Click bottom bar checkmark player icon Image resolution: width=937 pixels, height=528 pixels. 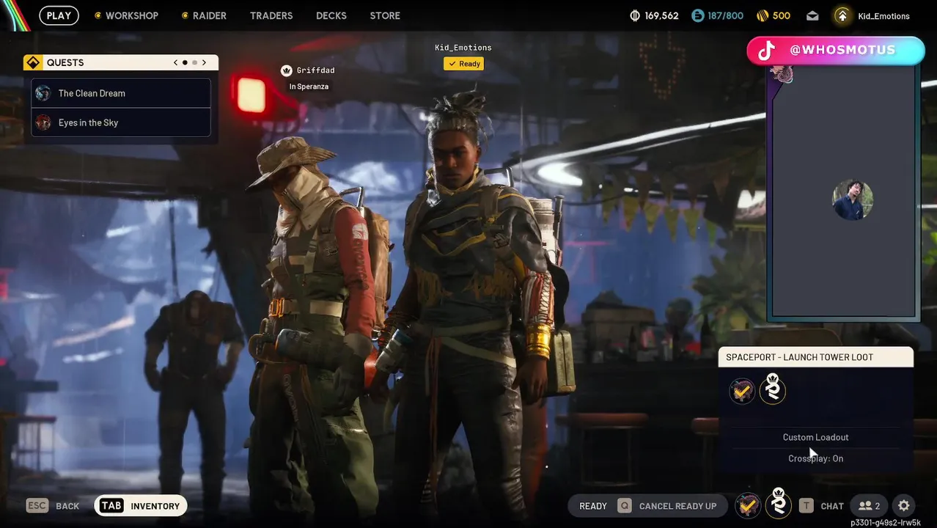click(748, 505)
